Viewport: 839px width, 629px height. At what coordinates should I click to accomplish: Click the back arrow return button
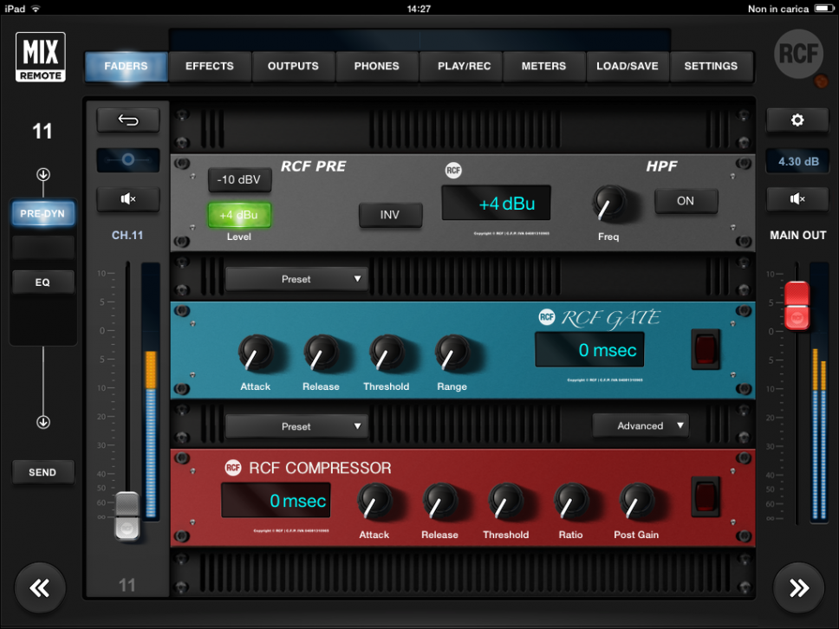(127, 120)
